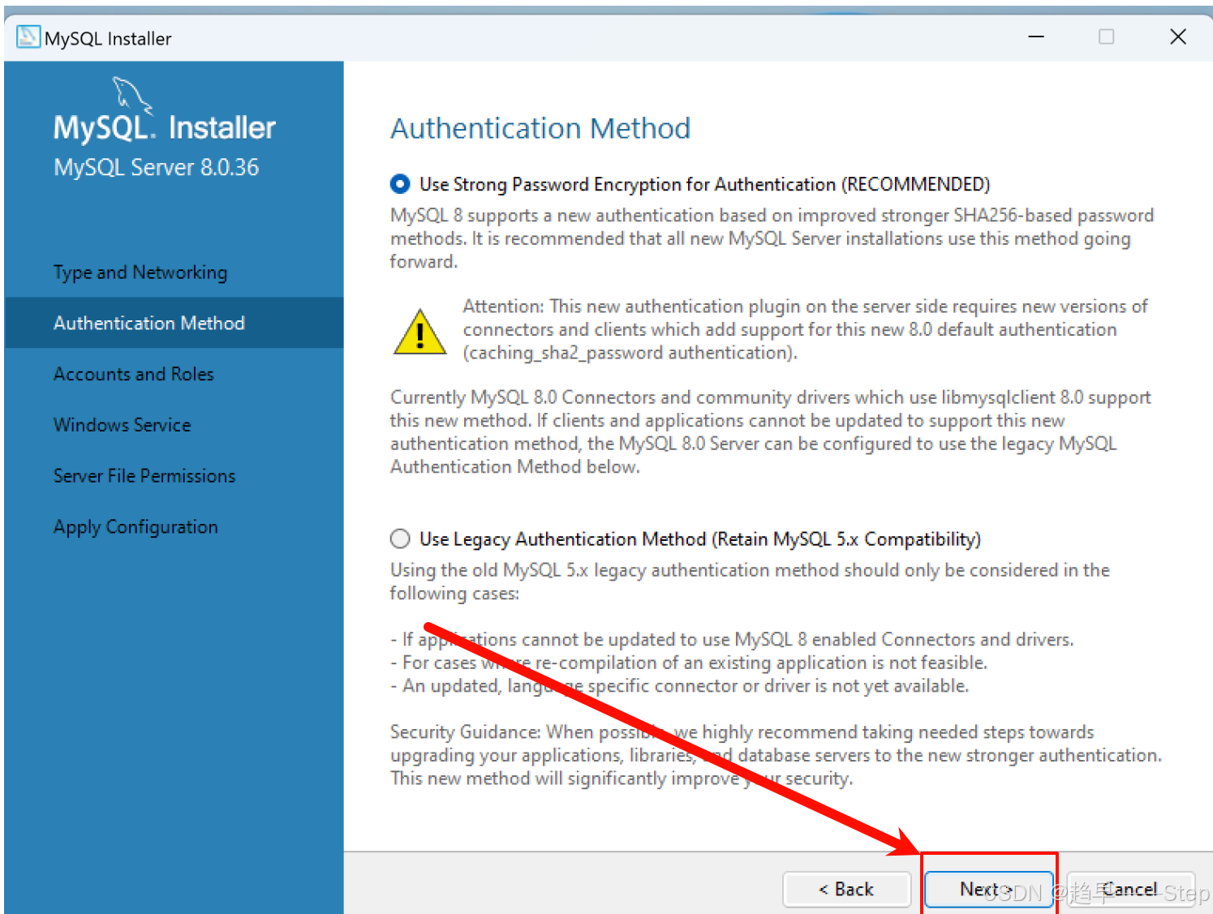Click the Cancel button
The height and width of the screenshot is (914, 1213).
click(x=1130, y=890)
